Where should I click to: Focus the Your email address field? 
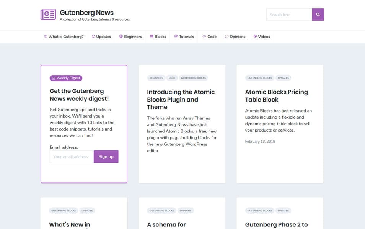click(x=72, y=157)
